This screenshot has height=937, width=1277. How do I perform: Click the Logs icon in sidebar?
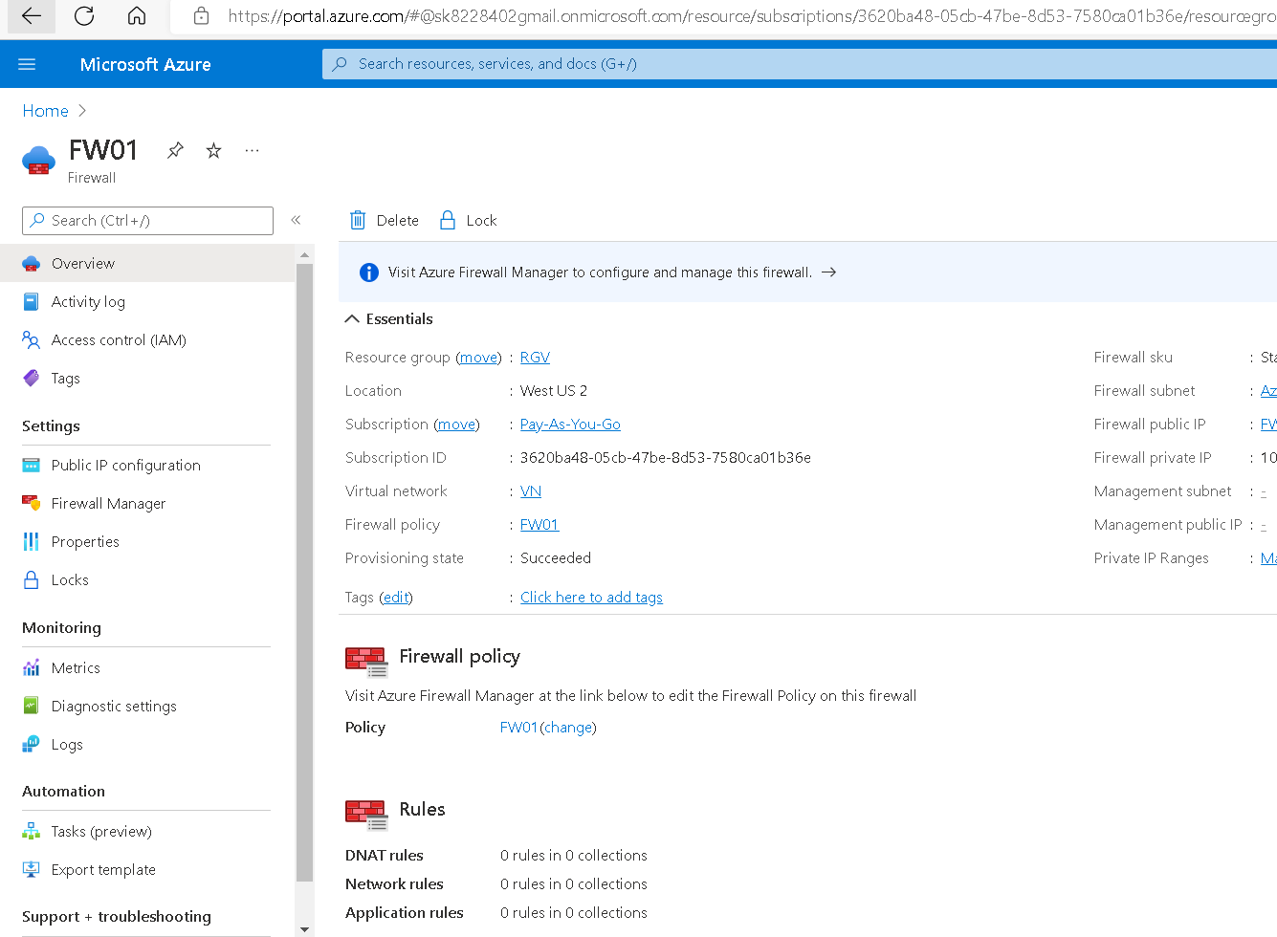point(31,744)
